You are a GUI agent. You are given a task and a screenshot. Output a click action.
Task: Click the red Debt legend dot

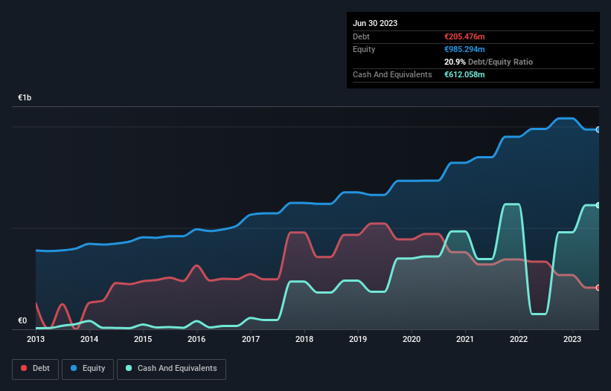coord(24,368)
